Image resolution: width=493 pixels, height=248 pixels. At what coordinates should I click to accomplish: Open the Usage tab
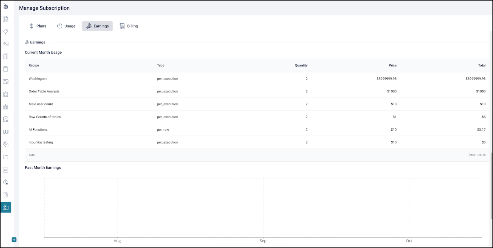(x=66, y=26)
